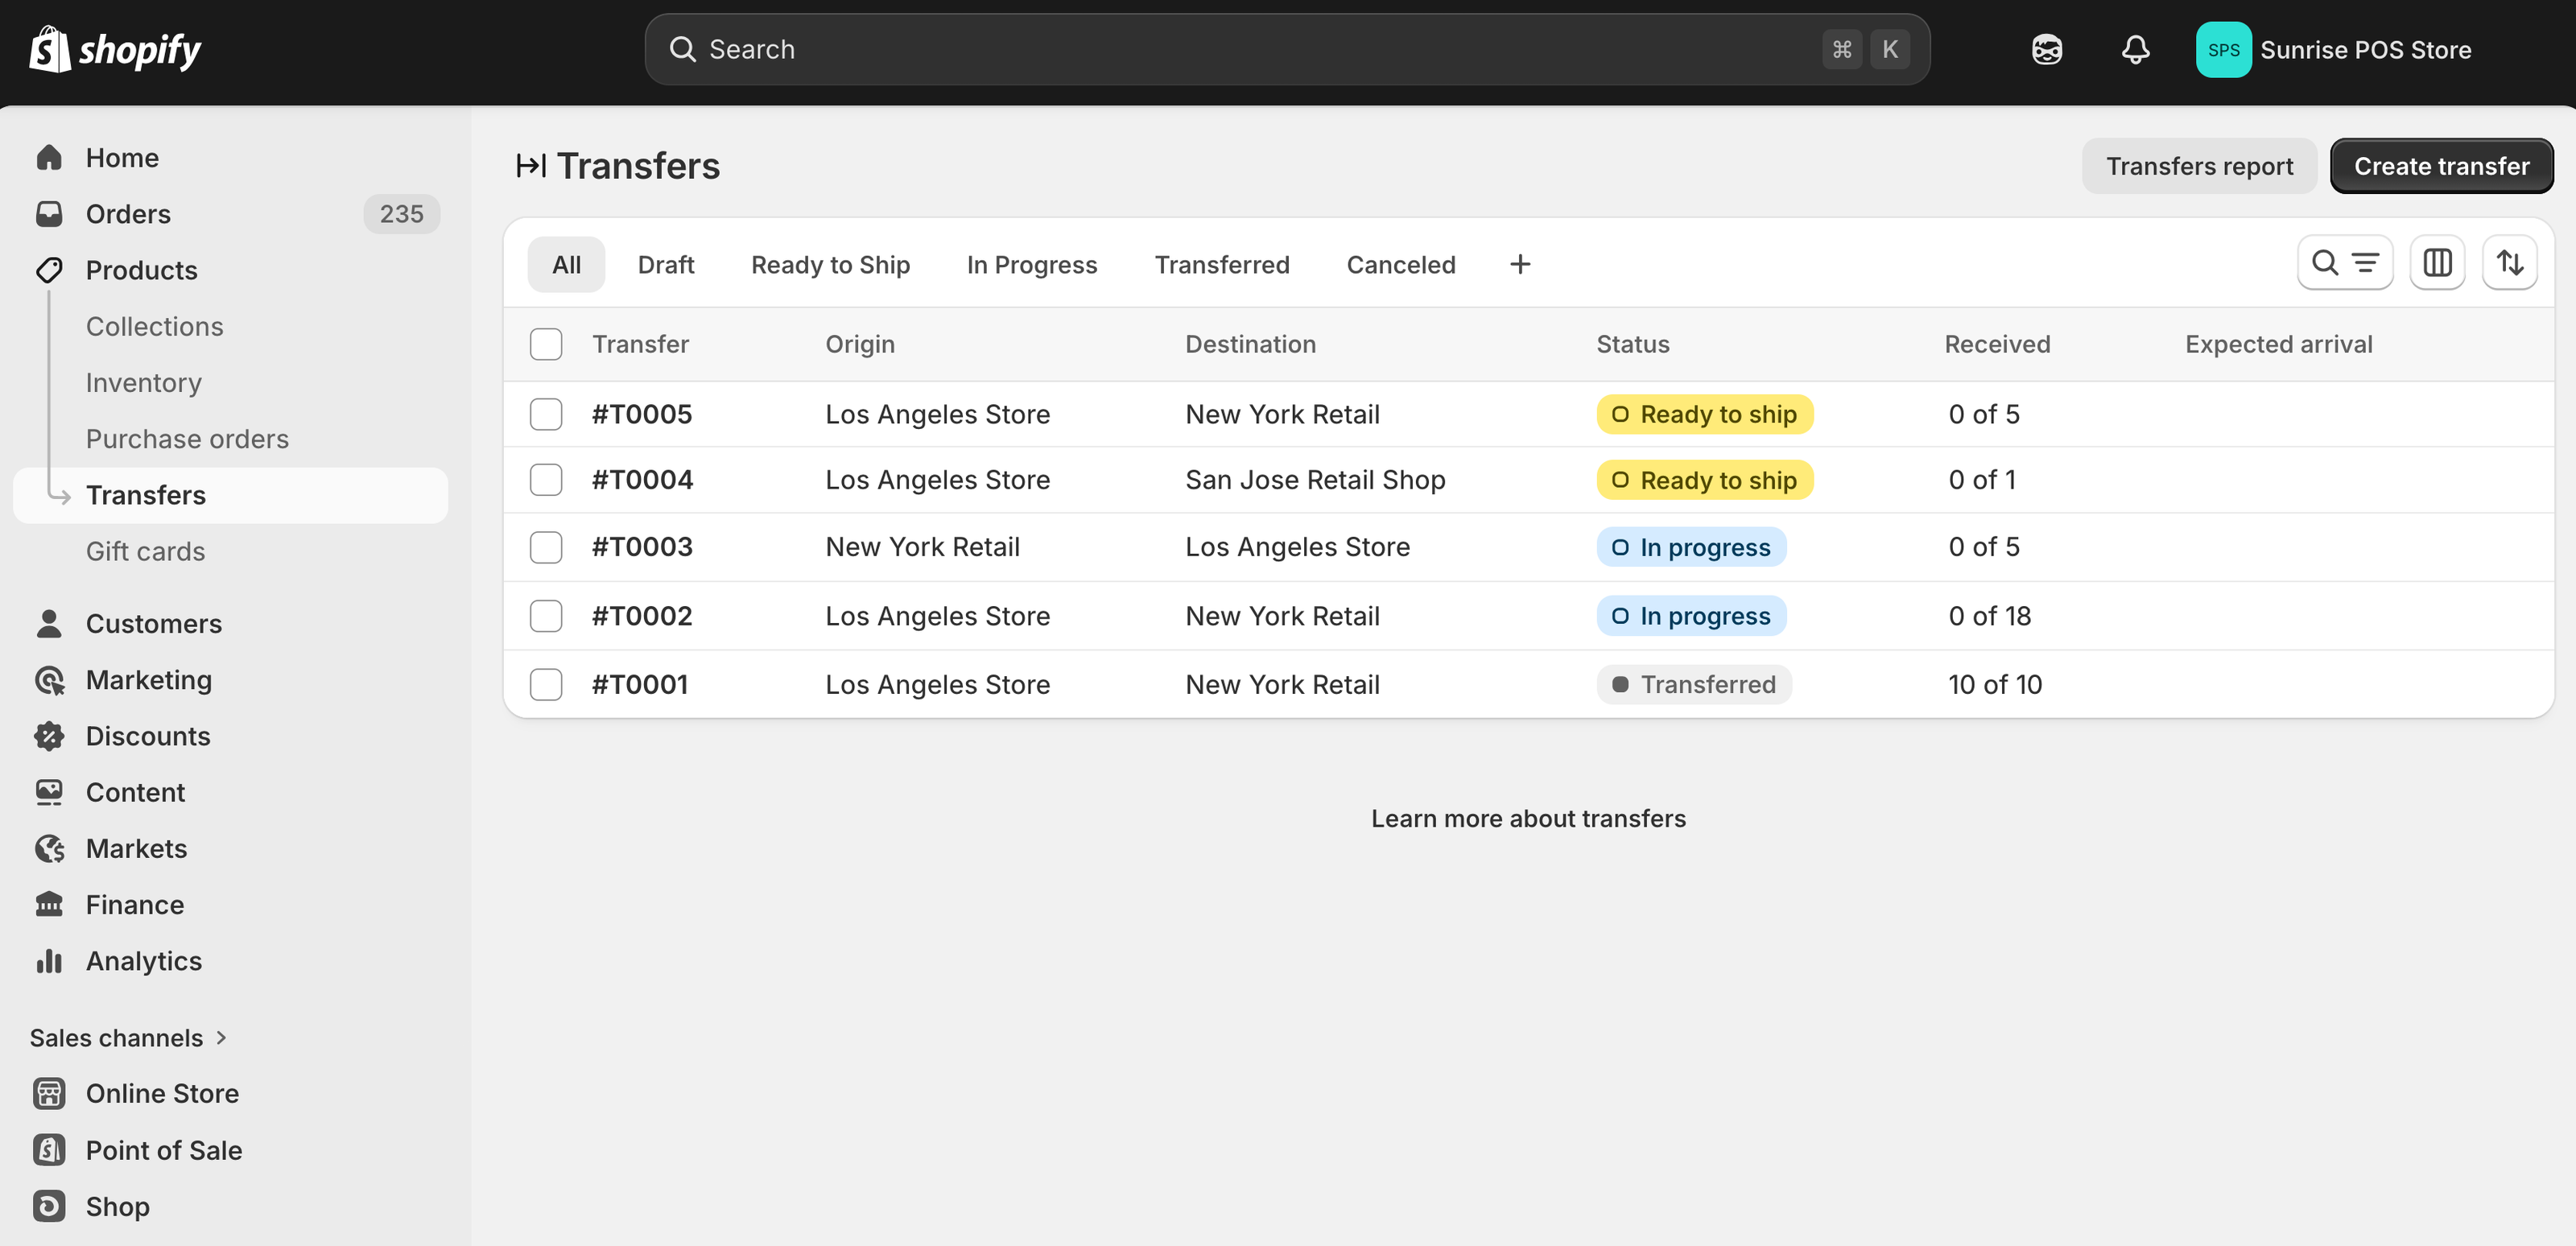
Task: Select the checkbox for transfer #T0004
Action: pos(546,480)
